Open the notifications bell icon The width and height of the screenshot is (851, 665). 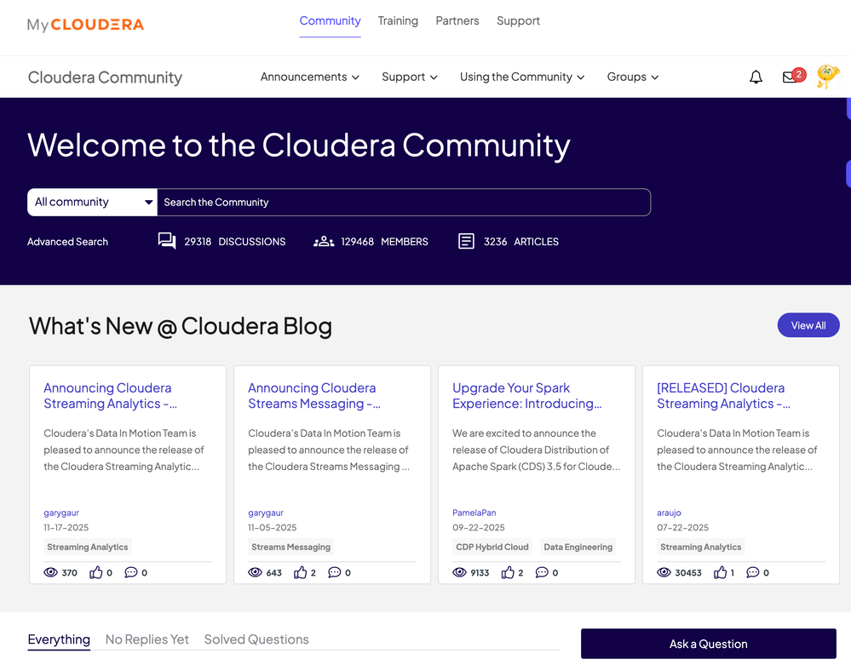click(x=756, y=77)
